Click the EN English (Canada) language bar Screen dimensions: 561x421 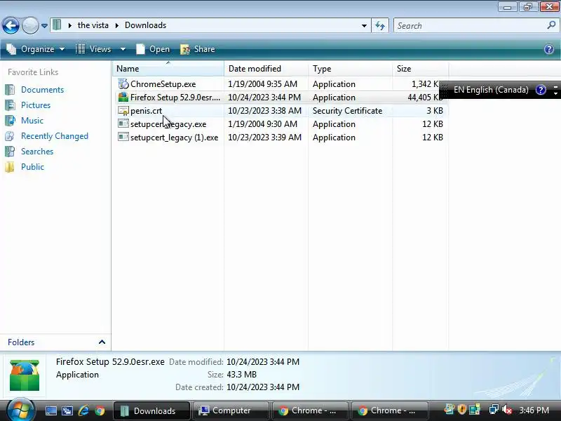click(x=491, y=90)
